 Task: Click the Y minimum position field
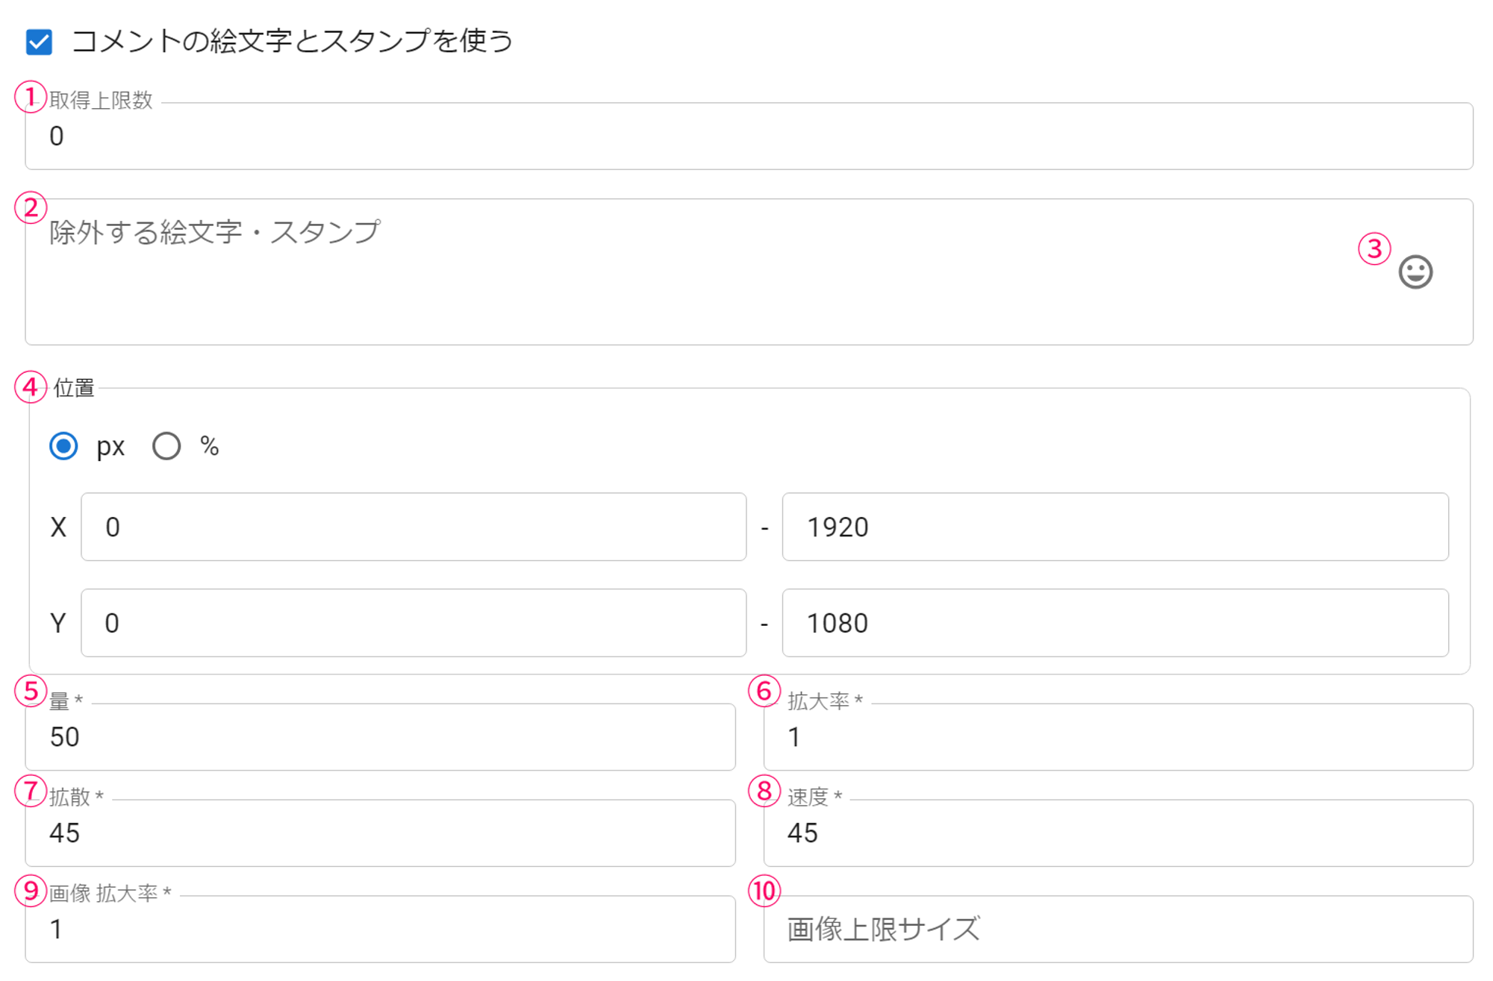413,623
